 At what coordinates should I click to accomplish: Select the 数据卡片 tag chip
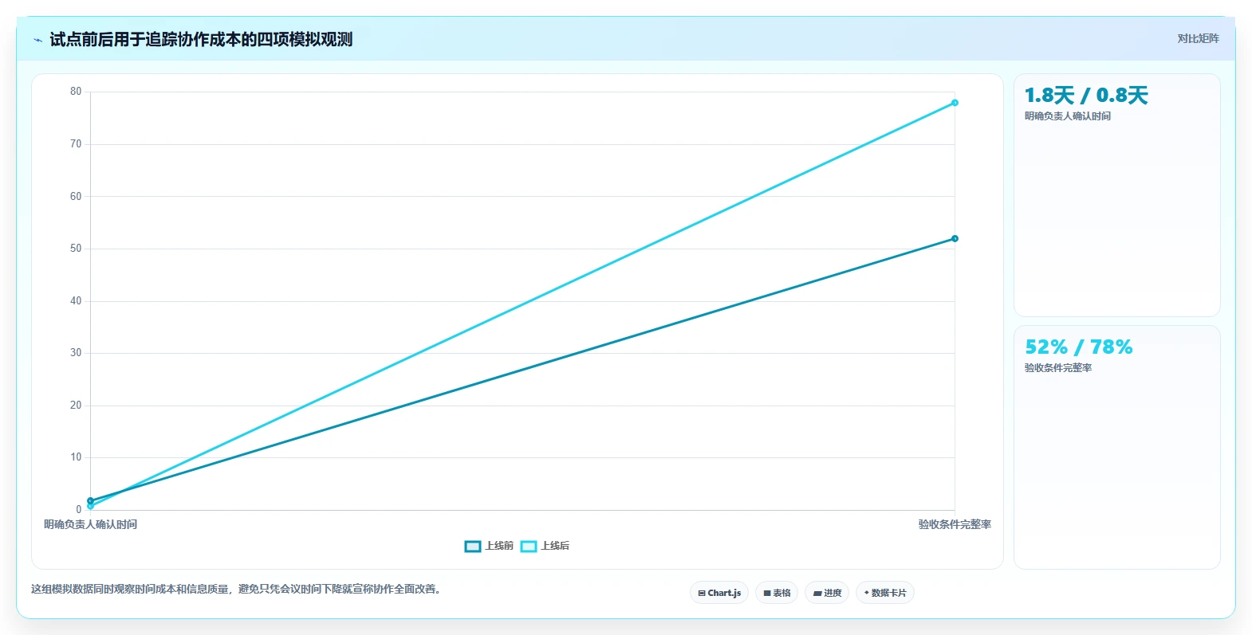(885, 593)
